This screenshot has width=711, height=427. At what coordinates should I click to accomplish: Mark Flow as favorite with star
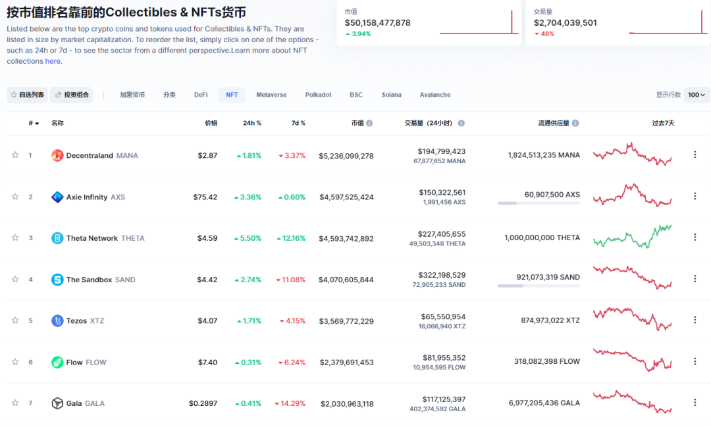(x=15, y=362)
